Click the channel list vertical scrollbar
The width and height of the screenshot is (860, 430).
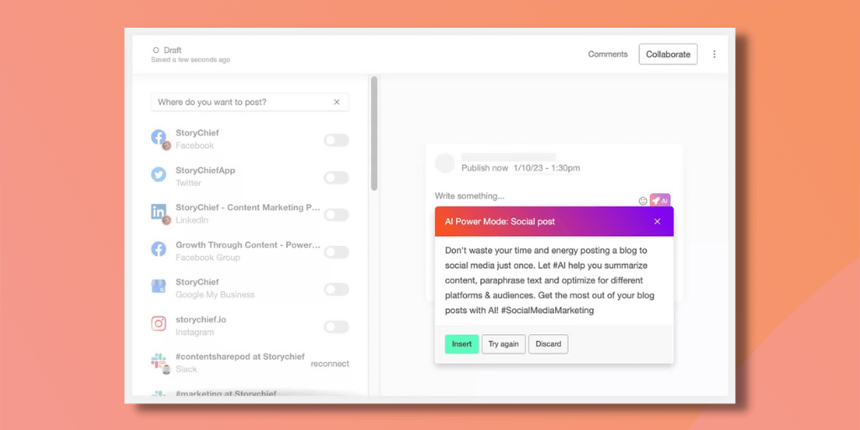tap(374, 134)
